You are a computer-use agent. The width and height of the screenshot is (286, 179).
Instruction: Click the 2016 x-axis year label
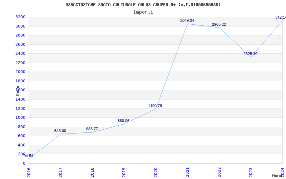(29, 172)
